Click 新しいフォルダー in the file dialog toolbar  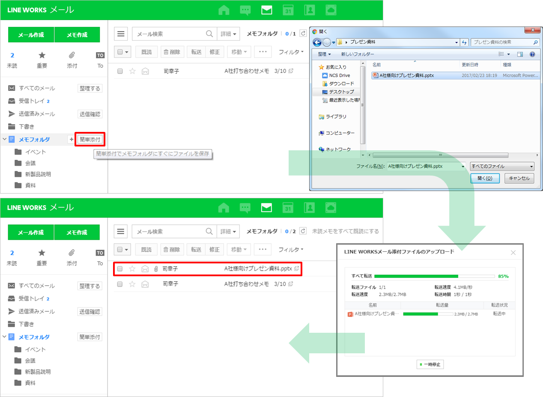(357, 54)
